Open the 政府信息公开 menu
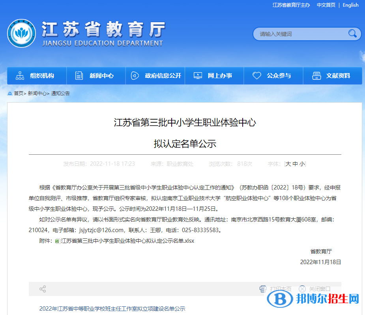Screen dimensions: 365x315 155,76
